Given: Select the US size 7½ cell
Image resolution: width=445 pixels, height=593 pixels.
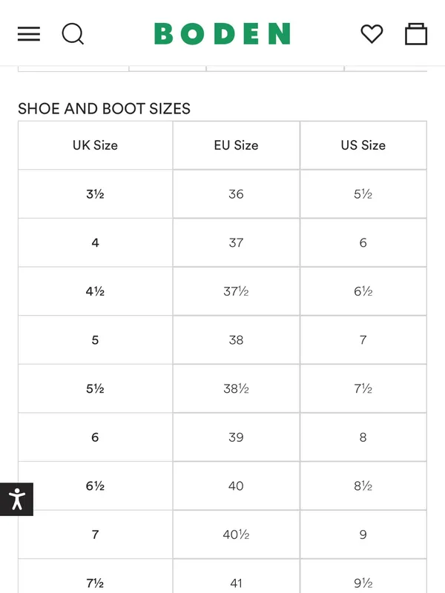Looking at the screenshot, I should tap(363, 388).
